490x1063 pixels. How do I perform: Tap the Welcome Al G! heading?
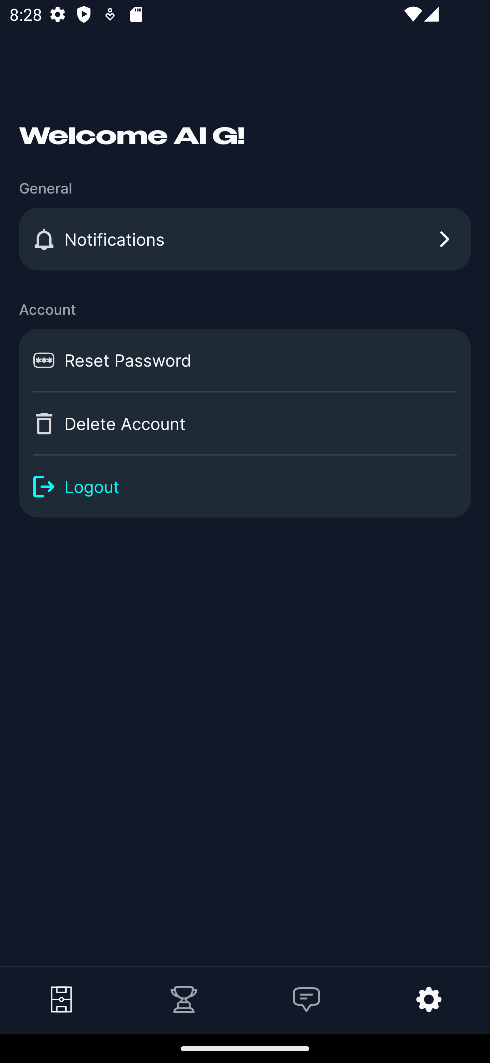coord(132,137)
